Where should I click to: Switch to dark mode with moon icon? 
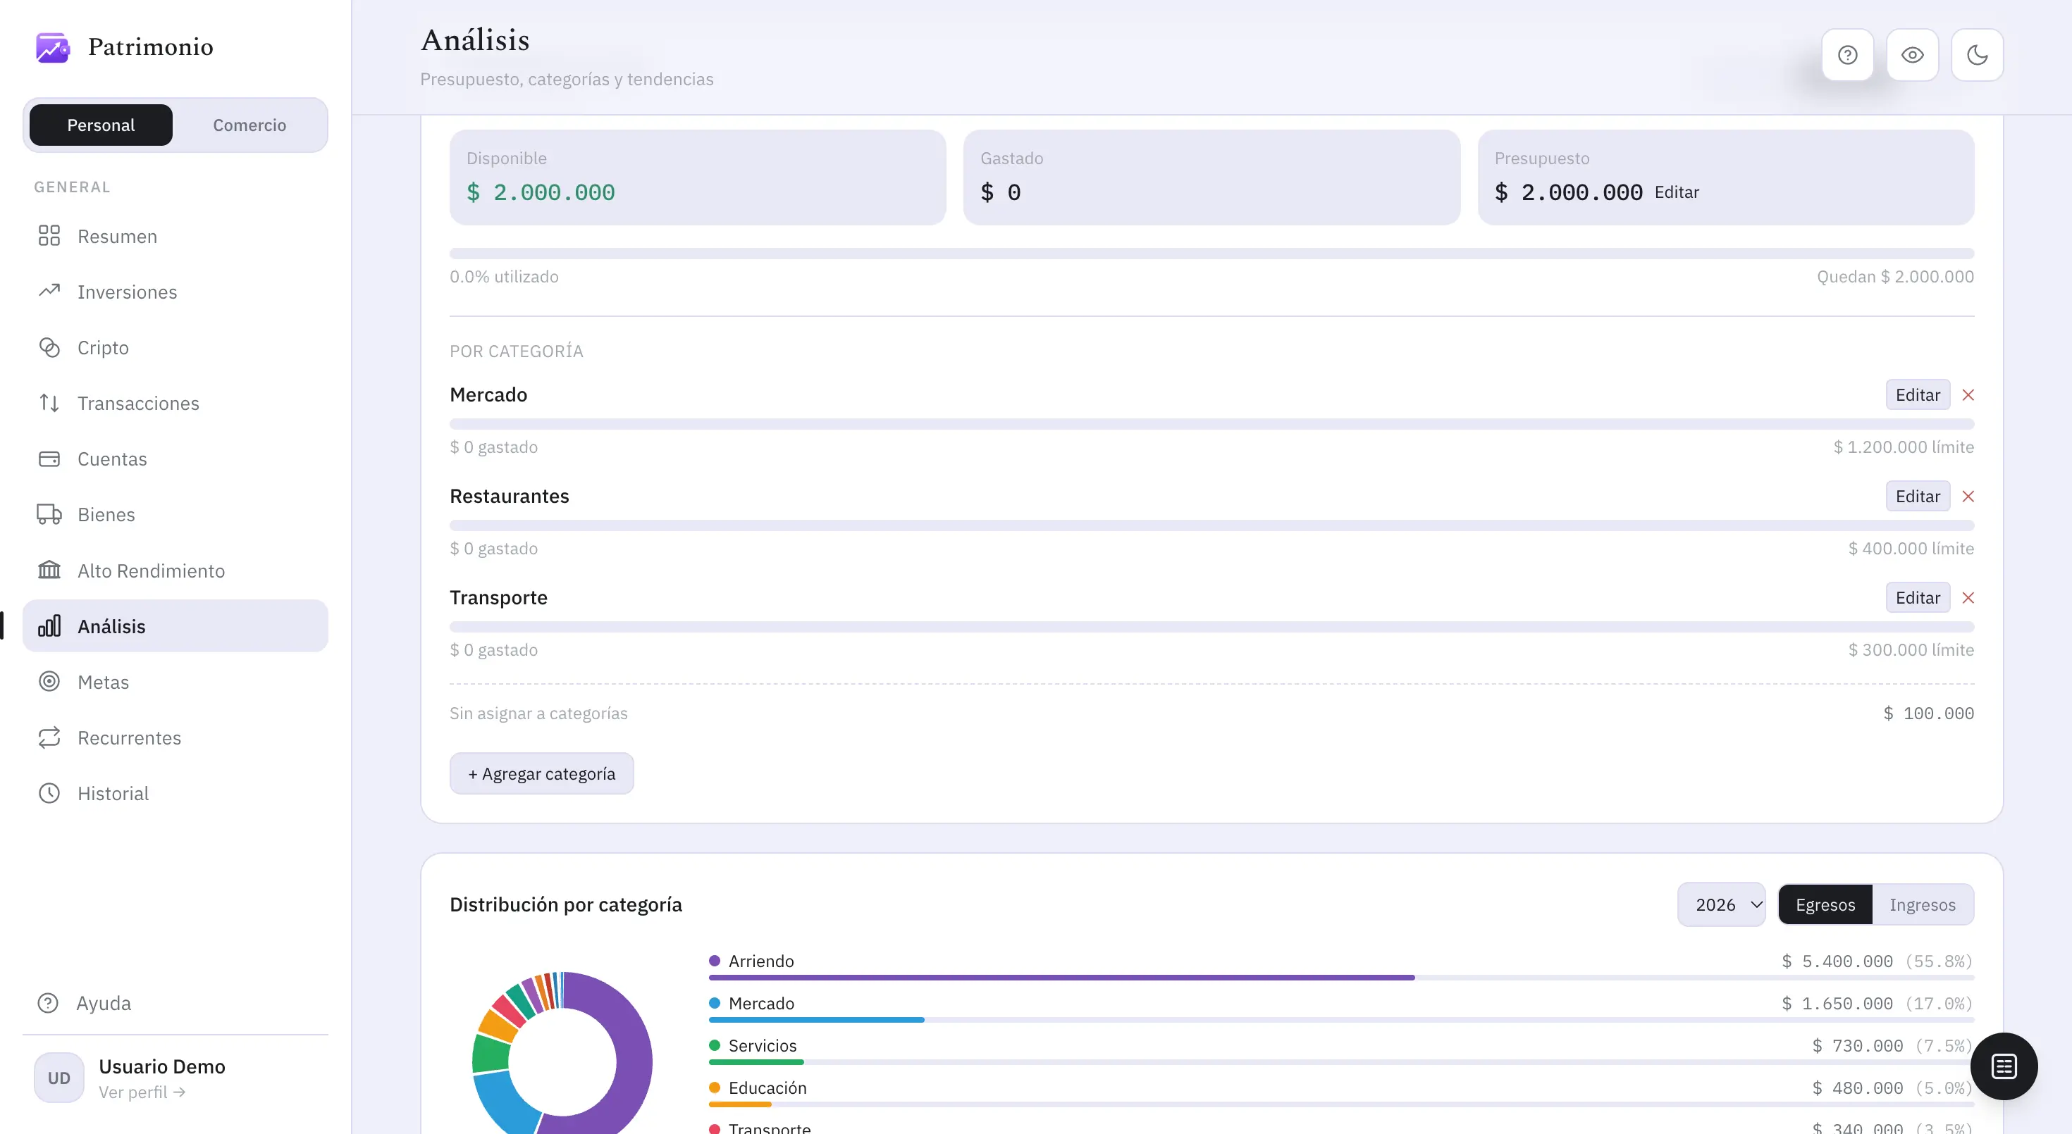1977,55
